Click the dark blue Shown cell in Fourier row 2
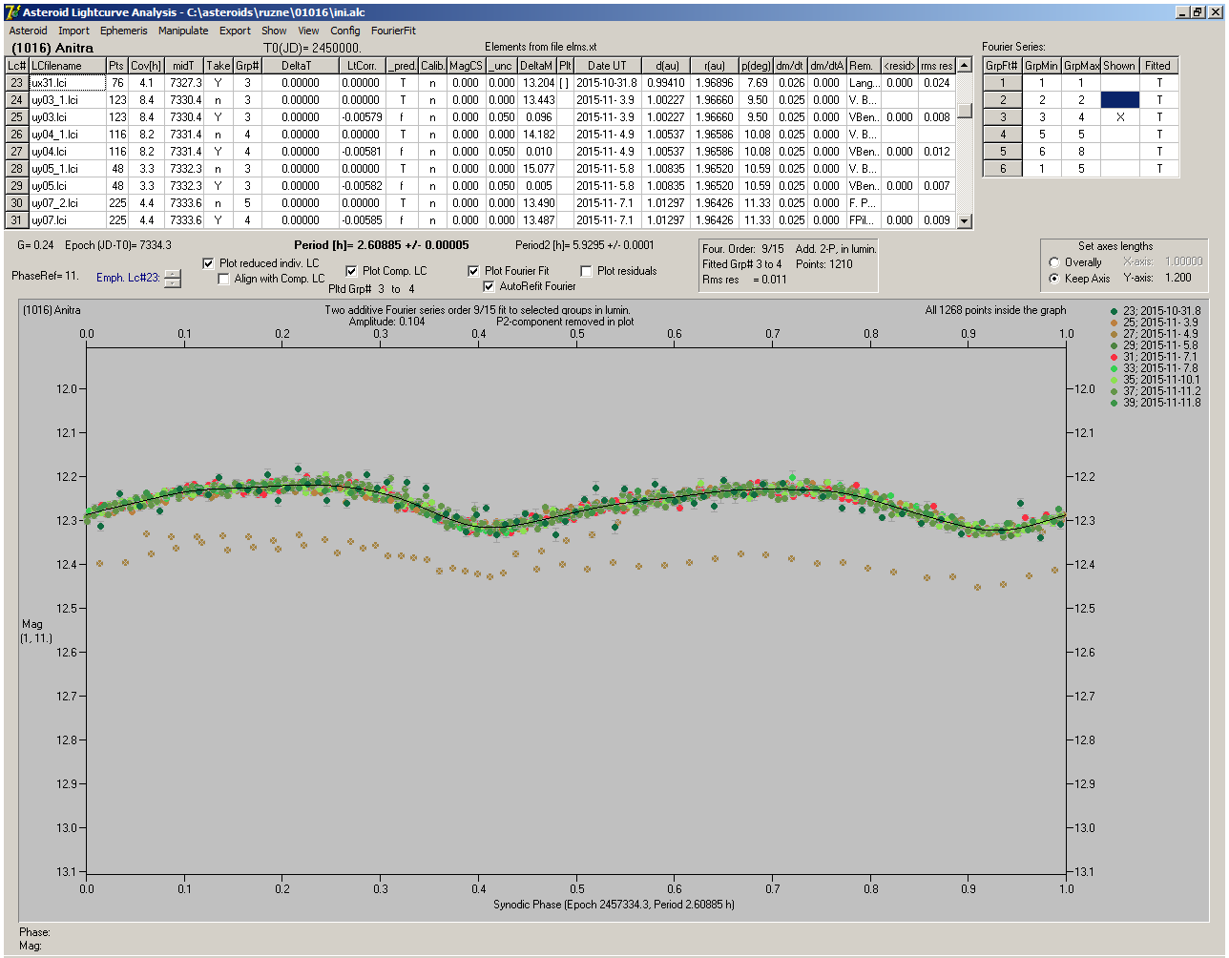The image size is (1229, 958). (x=1119, y=100)
